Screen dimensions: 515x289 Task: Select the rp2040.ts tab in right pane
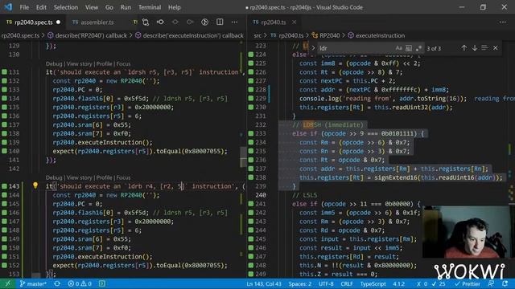point(274,22)
